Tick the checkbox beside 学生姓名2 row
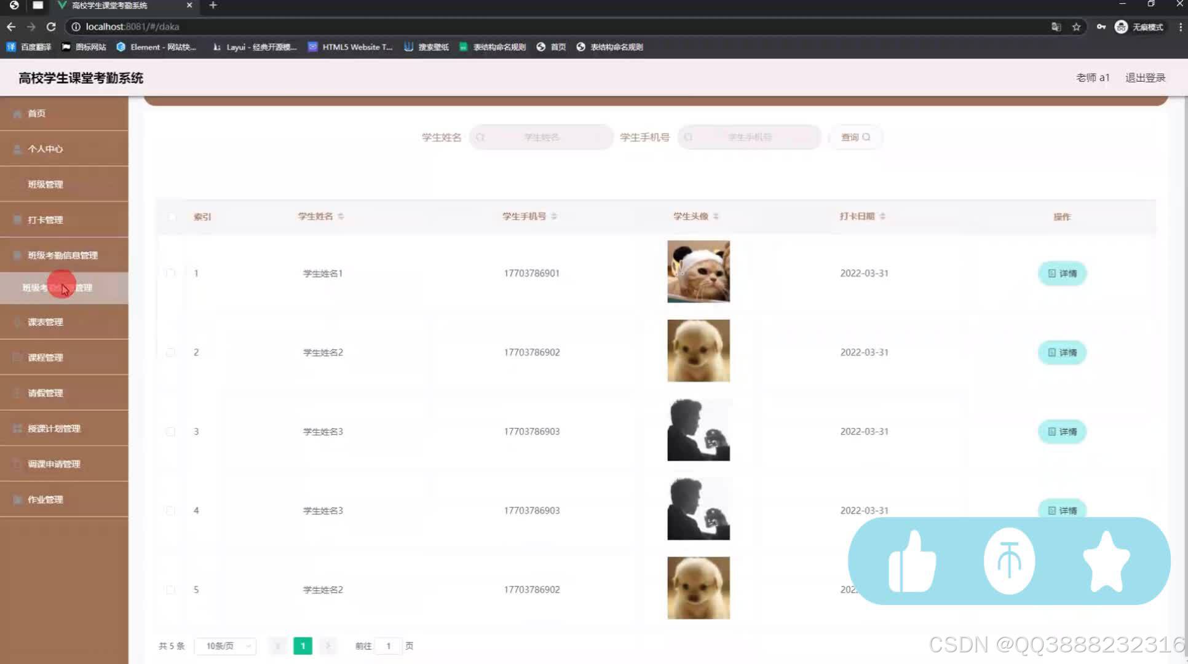The width and height of the screenshot is (1188, 664). [x=171, y=352]
